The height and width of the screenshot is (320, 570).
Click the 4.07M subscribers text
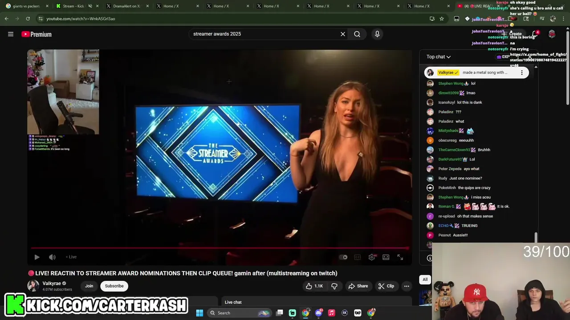(57, 290)
